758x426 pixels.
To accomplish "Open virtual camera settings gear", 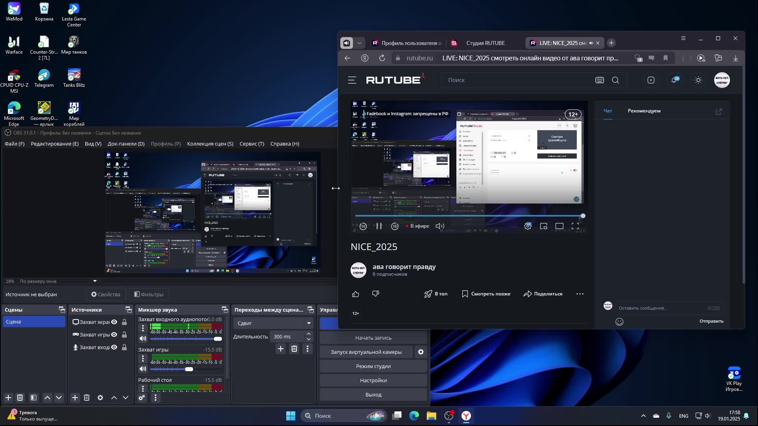I will [421, 352].
